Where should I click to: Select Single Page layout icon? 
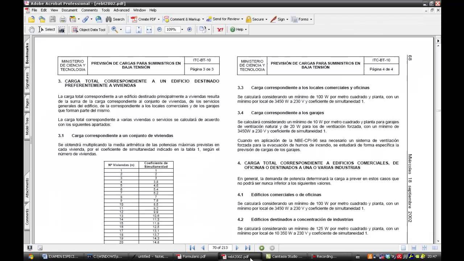coord(403,248)
